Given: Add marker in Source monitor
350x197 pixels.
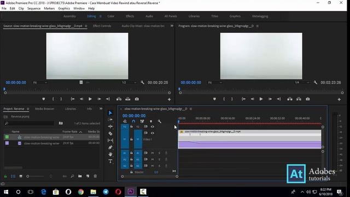Looking at the screenshot, I should pyautogui.click(x=44, y=99).
